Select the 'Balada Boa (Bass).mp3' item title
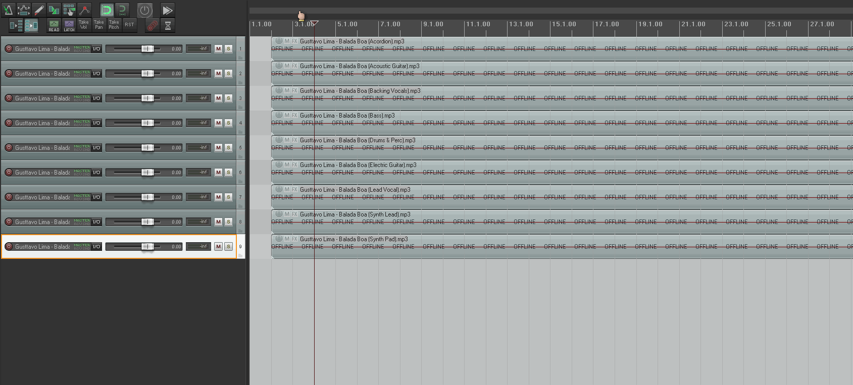 pyautogui.click(x=367, y=116)
